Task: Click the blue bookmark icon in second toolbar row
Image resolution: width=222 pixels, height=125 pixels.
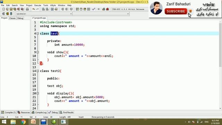Action: pos(11,14)
